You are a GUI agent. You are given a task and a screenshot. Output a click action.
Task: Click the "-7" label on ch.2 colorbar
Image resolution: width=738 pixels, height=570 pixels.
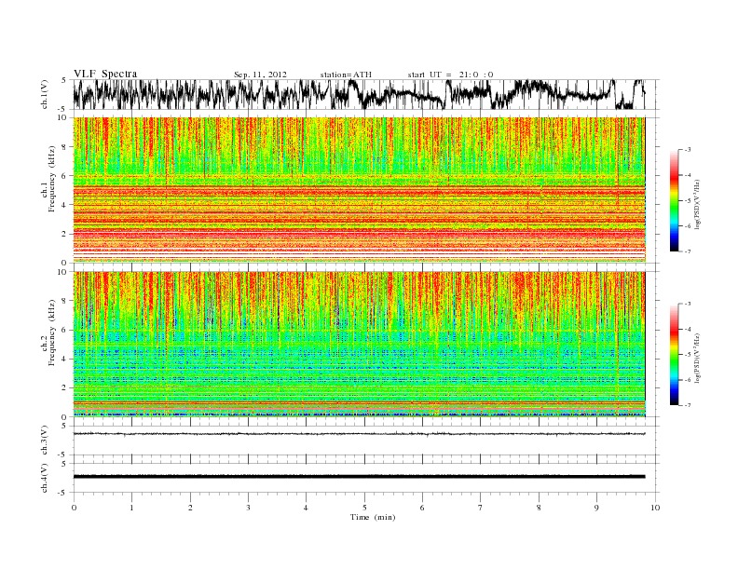pyautogui.click(x=688, y=405)
